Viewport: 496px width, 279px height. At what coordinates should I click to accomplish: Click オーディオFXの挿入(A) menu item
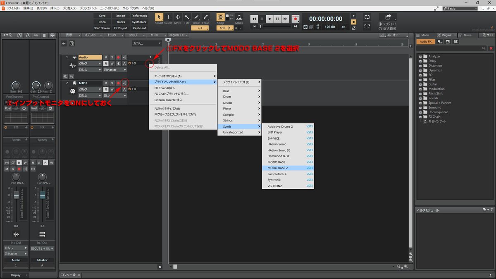(x=183, y=76)
